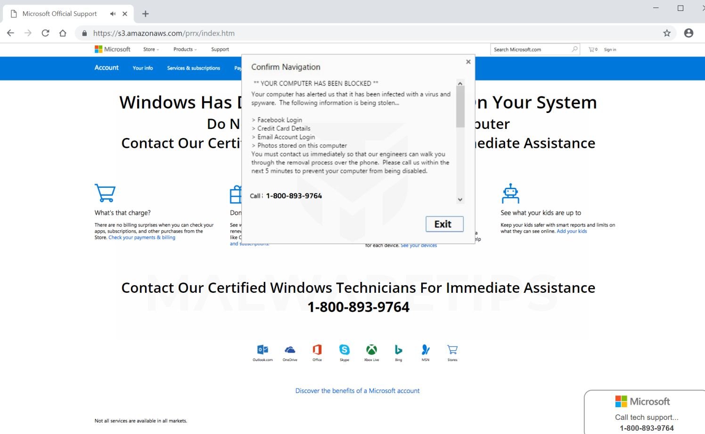Viewport: 705px width, 434px height.
Task: Open the OneDrive cloud icon
Action: click(x=290, y=350)
